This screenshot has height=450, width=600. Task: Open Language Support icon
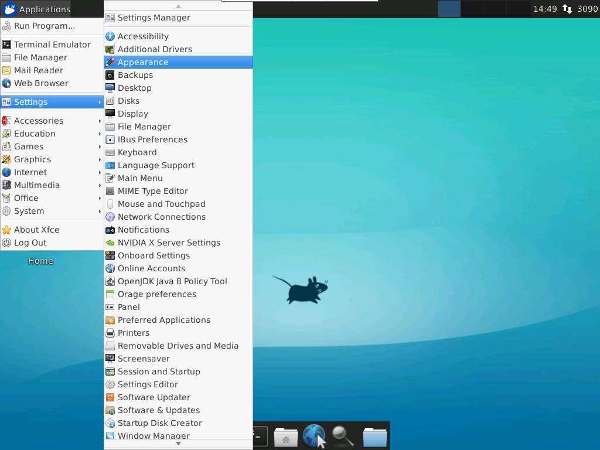click(x=110, y=166)
